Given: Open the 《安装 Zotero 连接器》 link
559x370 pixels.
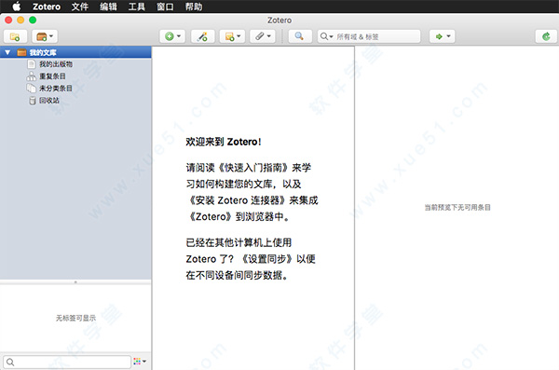Looking at the screenshot, I should click(x=237, y=200).
